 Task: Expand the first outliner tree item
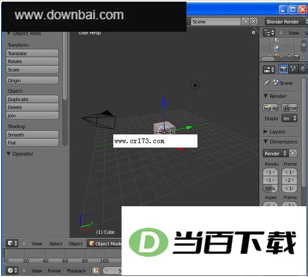(272, 40)
